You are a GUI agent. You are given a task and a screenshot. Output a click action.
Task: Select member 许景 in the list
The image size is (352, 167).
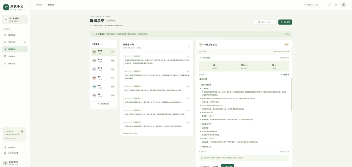tap(103, 86)
